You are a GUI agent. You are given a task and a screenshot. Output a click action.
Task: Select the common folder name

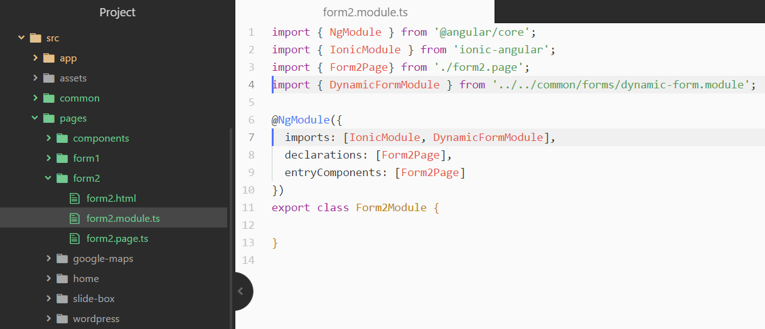80,98
